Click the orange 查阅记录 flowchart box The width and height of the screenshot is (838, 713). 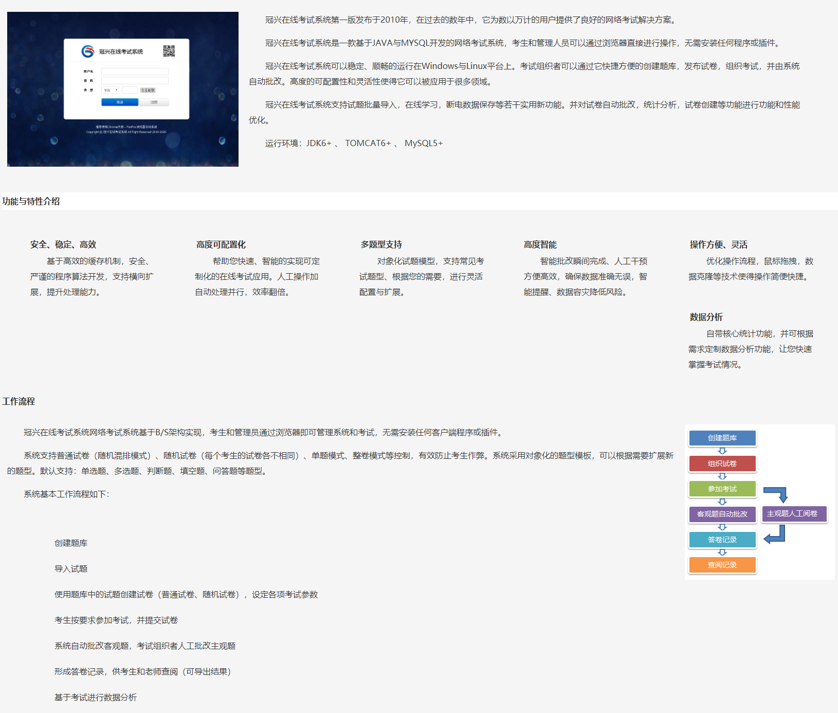[x=722, y=565]
